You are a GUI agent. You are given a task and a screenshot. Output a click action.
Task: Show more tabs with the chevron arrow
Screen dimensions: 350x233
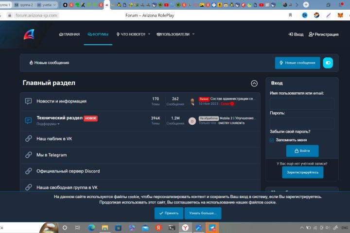click(x=297, y=5)
